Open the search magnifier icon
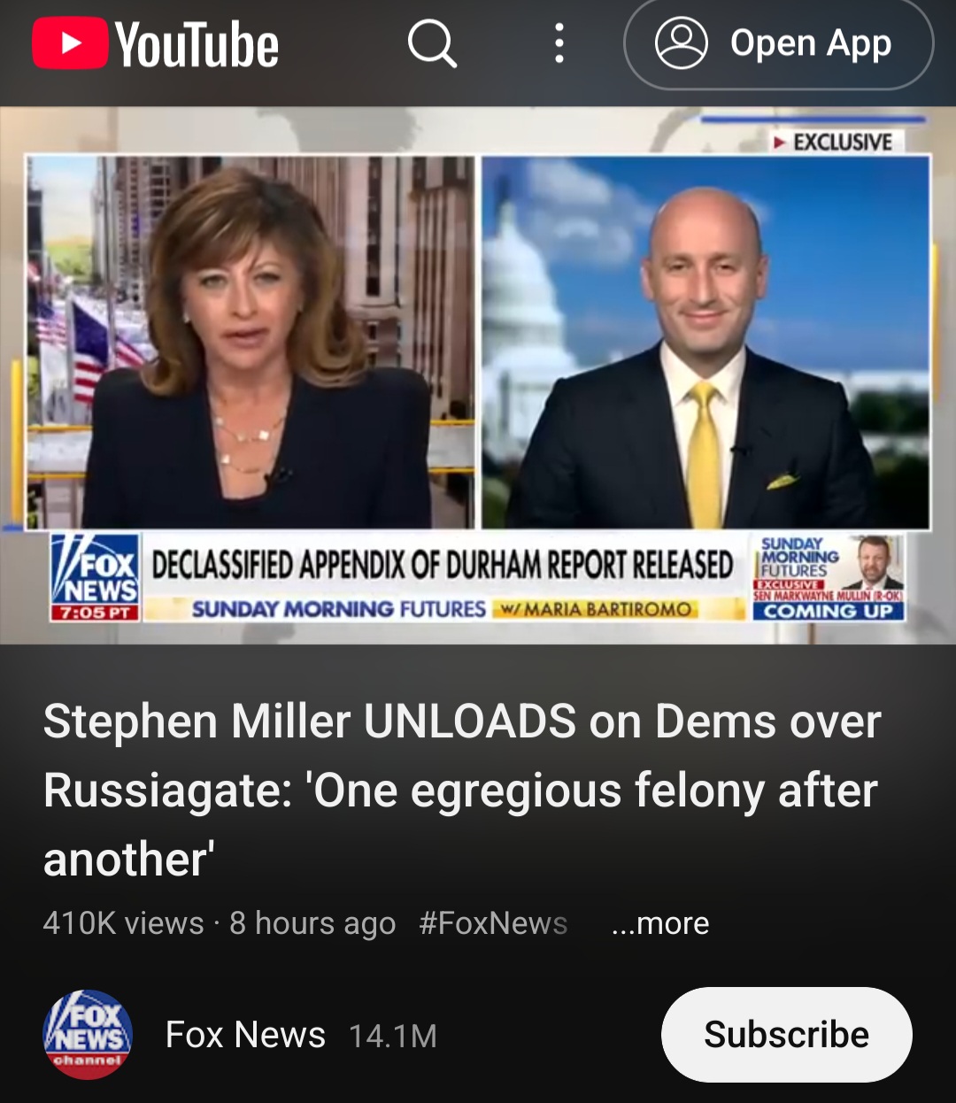The image size is (956, 1103). click(x=432, y=43)
